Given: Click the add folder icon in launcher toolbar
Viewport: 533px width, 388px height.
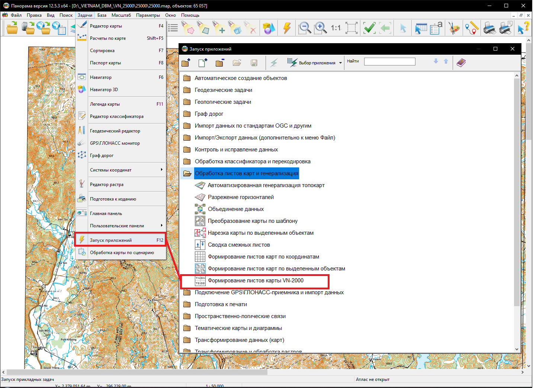Looking at the screenshot, I should (186, 63).
